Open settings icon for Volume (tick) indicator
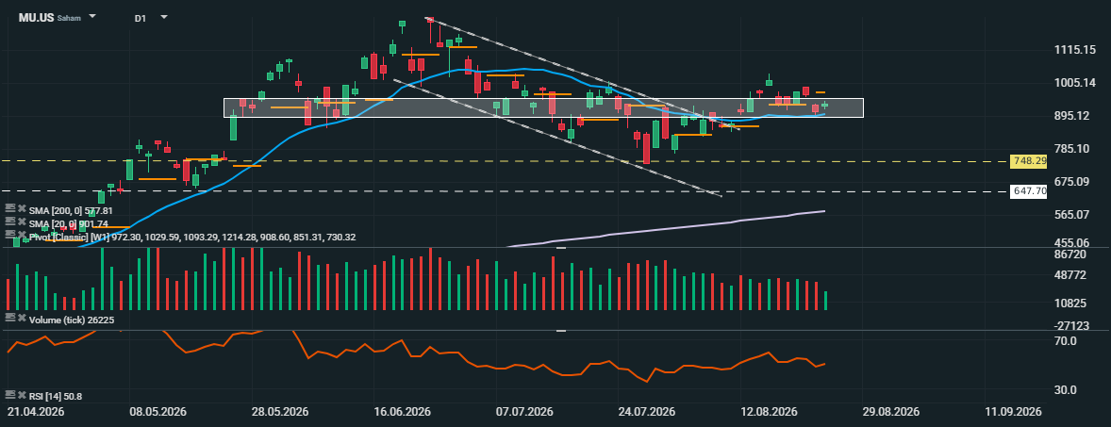The width and height of the screenshot is (1111, 427). pos(10,320)
